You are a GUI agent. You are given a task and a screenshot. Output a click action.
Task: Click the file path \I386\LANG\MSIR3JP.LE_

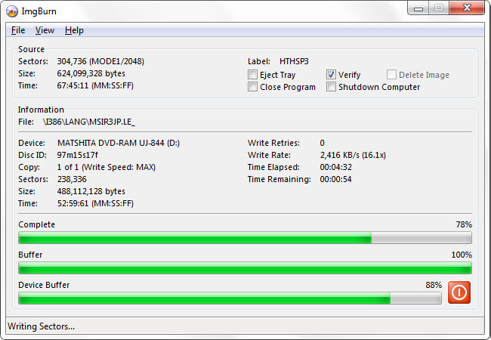tap(89, 122)
